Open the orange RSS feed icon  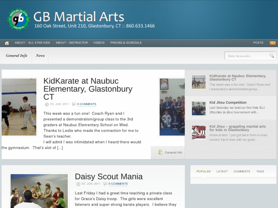pos(273,43)
